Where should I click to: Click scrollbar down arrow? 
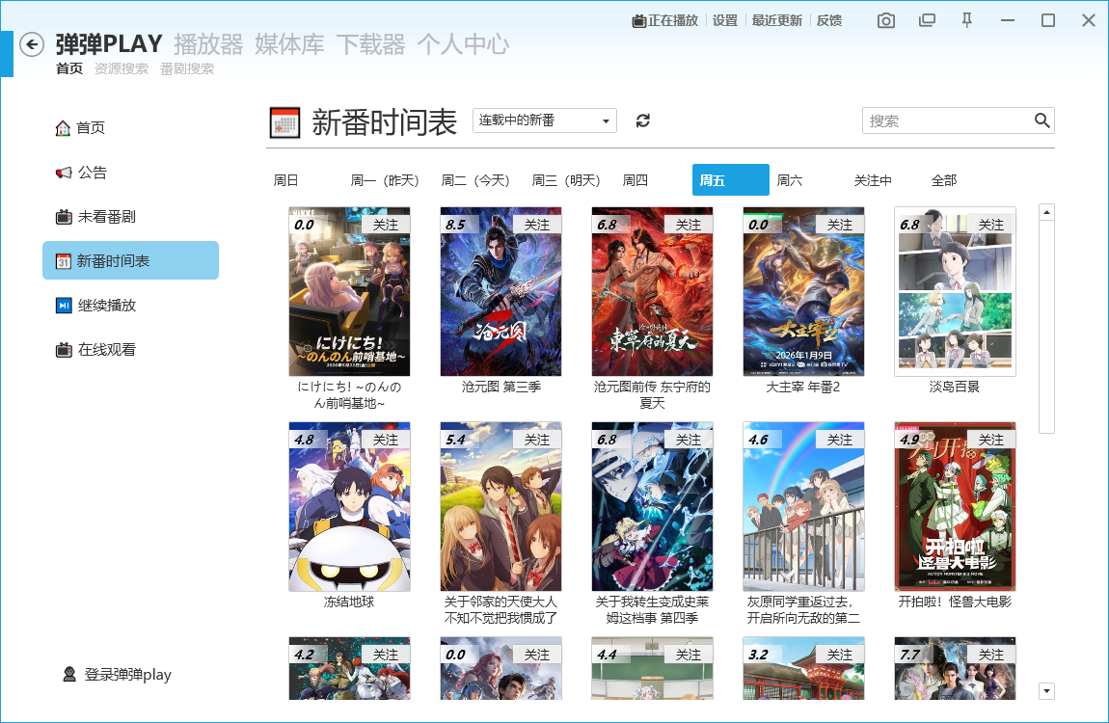[x=1046, y=691]
